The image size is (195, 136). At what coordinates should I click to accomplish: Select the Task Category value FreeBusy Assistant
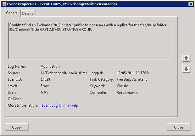[132, 79]
